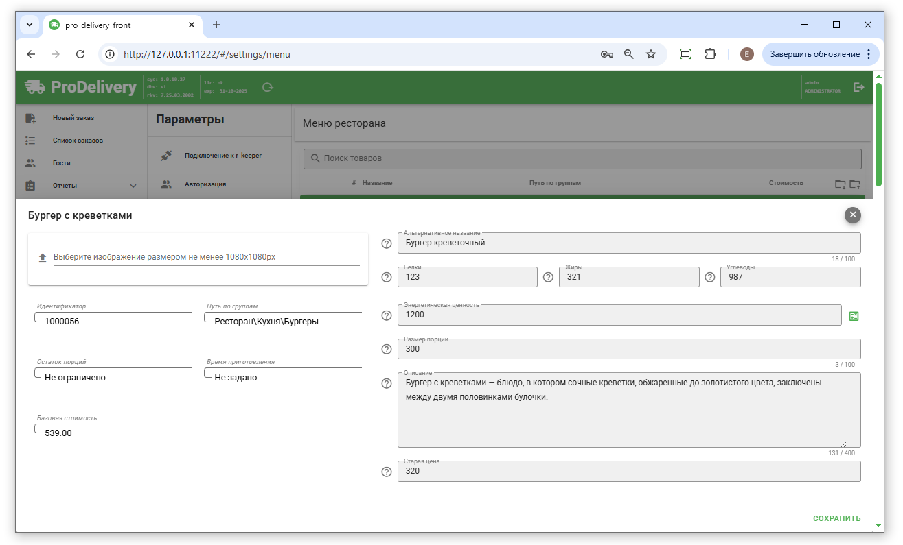The height and width of the screenshot is (545, 903).
Task: Click the browser extensions puzzle icon
Action: coord(711,54)
